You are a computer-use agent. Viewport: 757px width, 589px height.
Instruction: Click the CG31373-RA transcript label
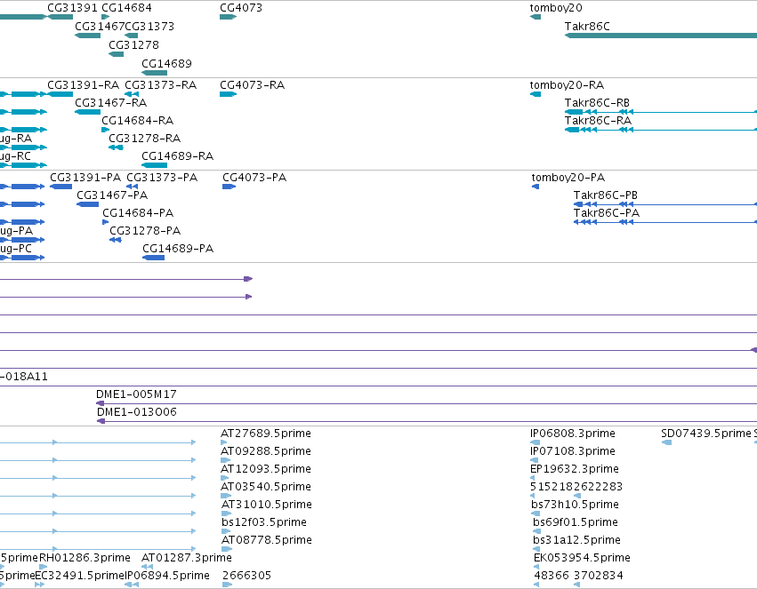point(161,84)
